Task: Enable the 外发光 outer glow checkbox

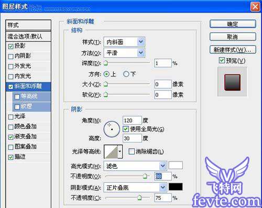Action: 11,67
